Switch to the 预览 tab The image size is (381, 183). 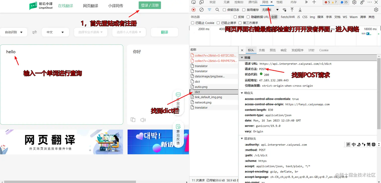coord(273,50)
